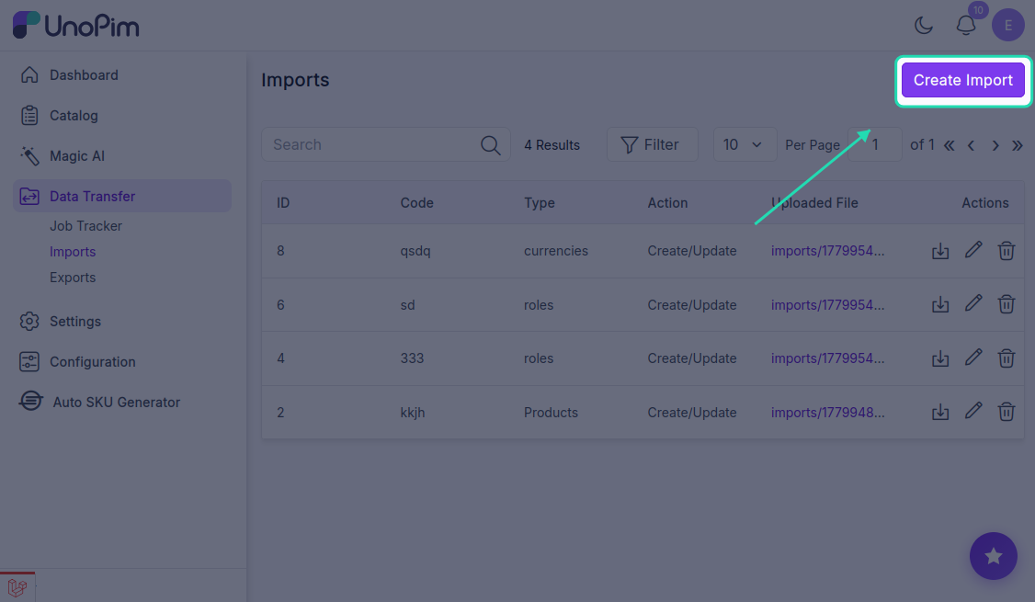Open user avatar E menu
Image resolution: width=1035 pixels, height=602 pixels.
(1007, 25)
